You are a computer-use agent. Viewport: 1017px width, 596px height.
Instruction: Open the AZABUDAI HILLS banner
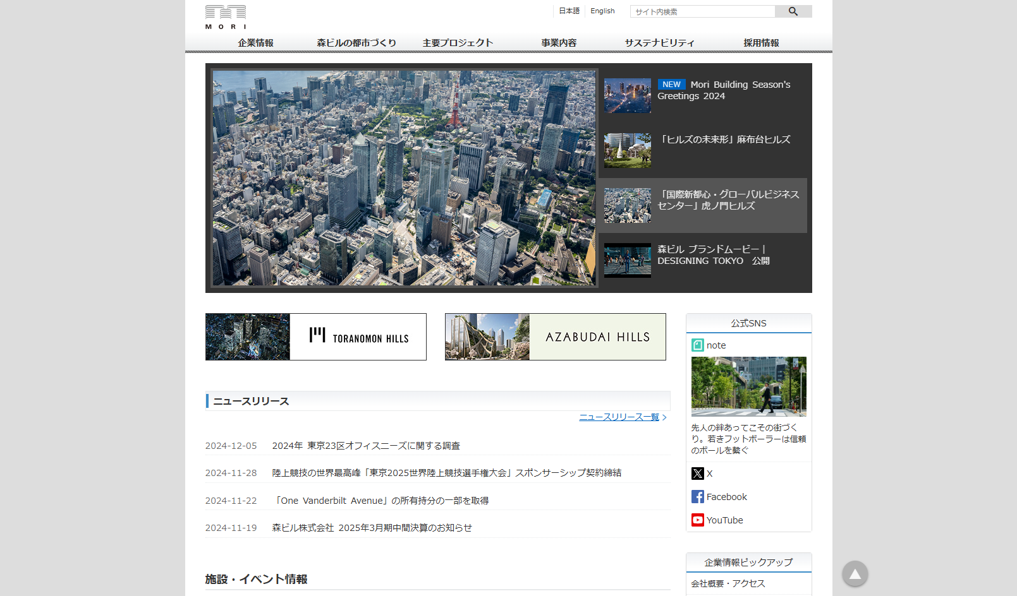click(x=554, y=337)
